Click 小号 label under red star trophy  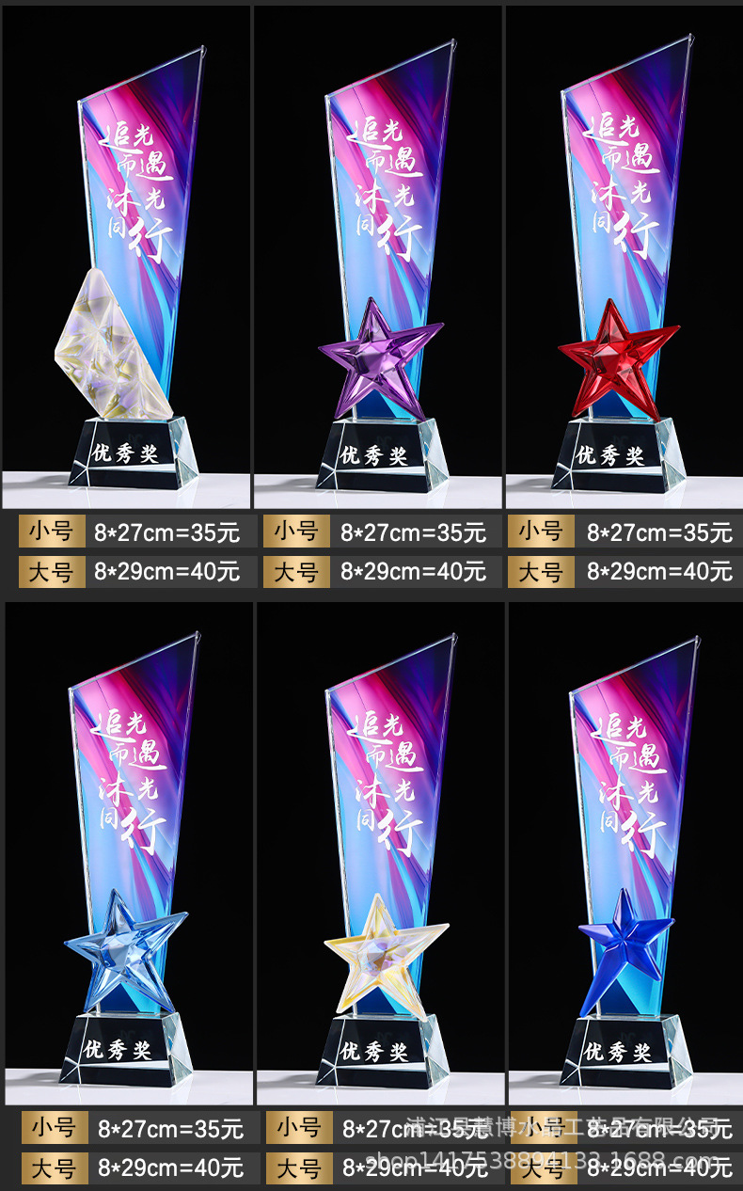(542, 532)
